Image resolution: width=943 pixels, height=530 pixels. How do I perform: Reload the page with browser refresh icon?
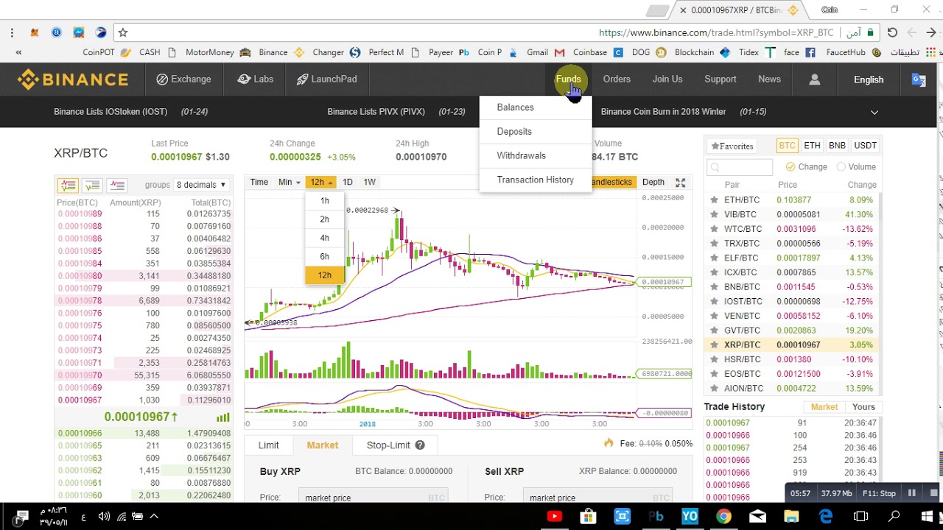click(x=892, y=32)
